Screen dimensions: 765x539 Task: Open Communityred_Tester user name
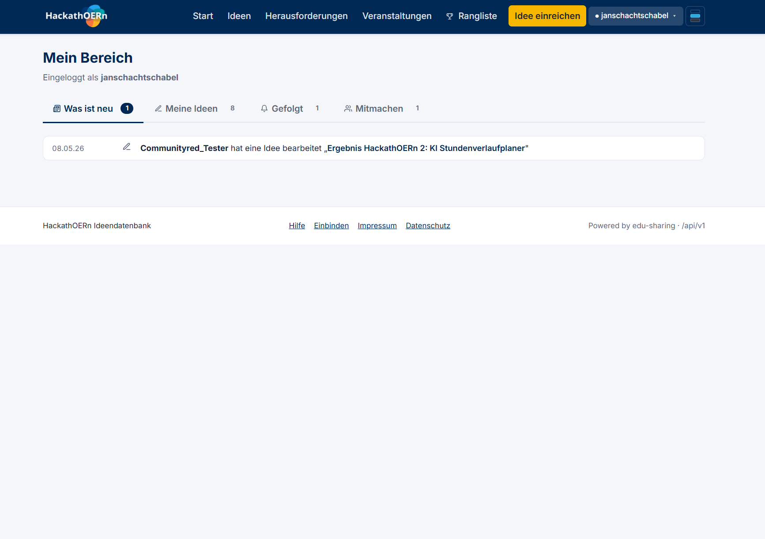pos(184,148)
